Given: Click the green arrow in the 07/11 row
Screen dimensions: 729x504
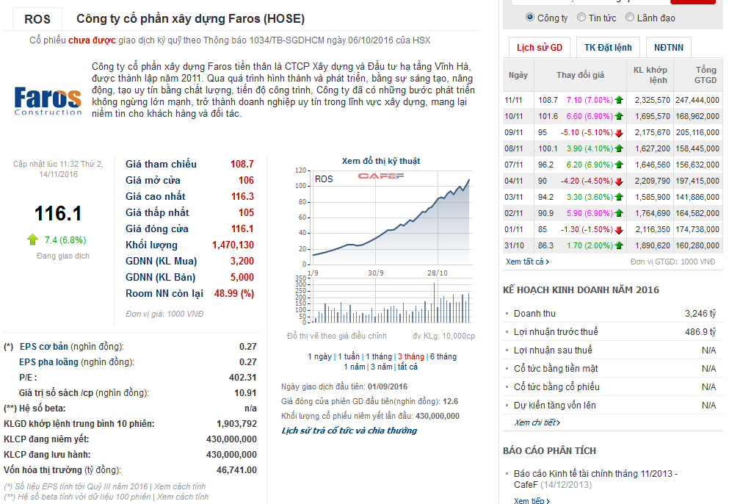Looking at the screenshot, I should 619,165.
